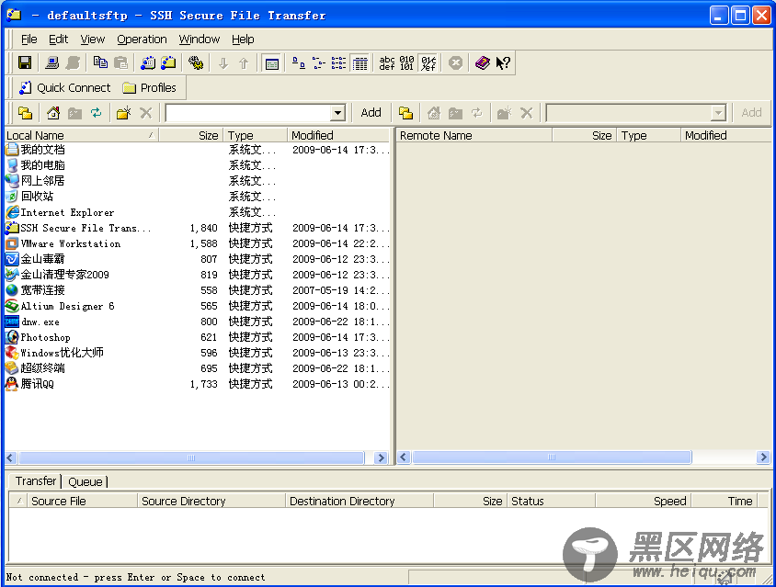Click remote pane scroll left arrow
Screen dimensions: 776x587
[x=404, y=457]
